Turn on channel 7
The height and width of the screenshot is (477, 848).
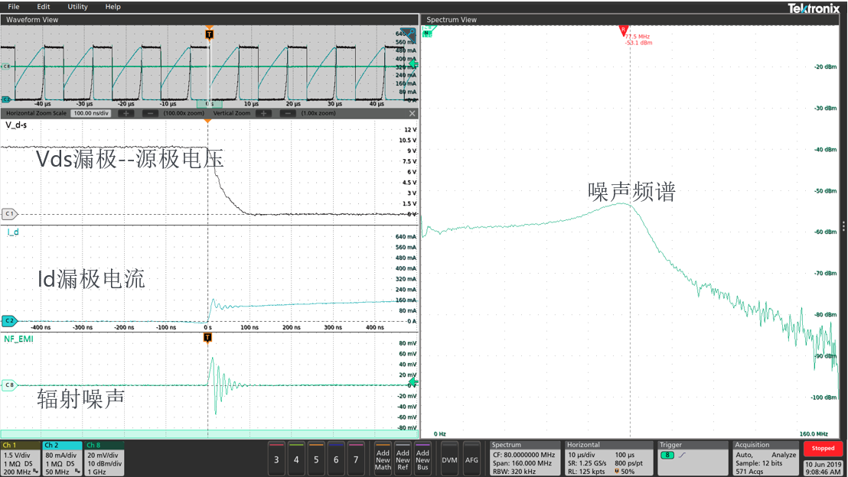[355, 458]
